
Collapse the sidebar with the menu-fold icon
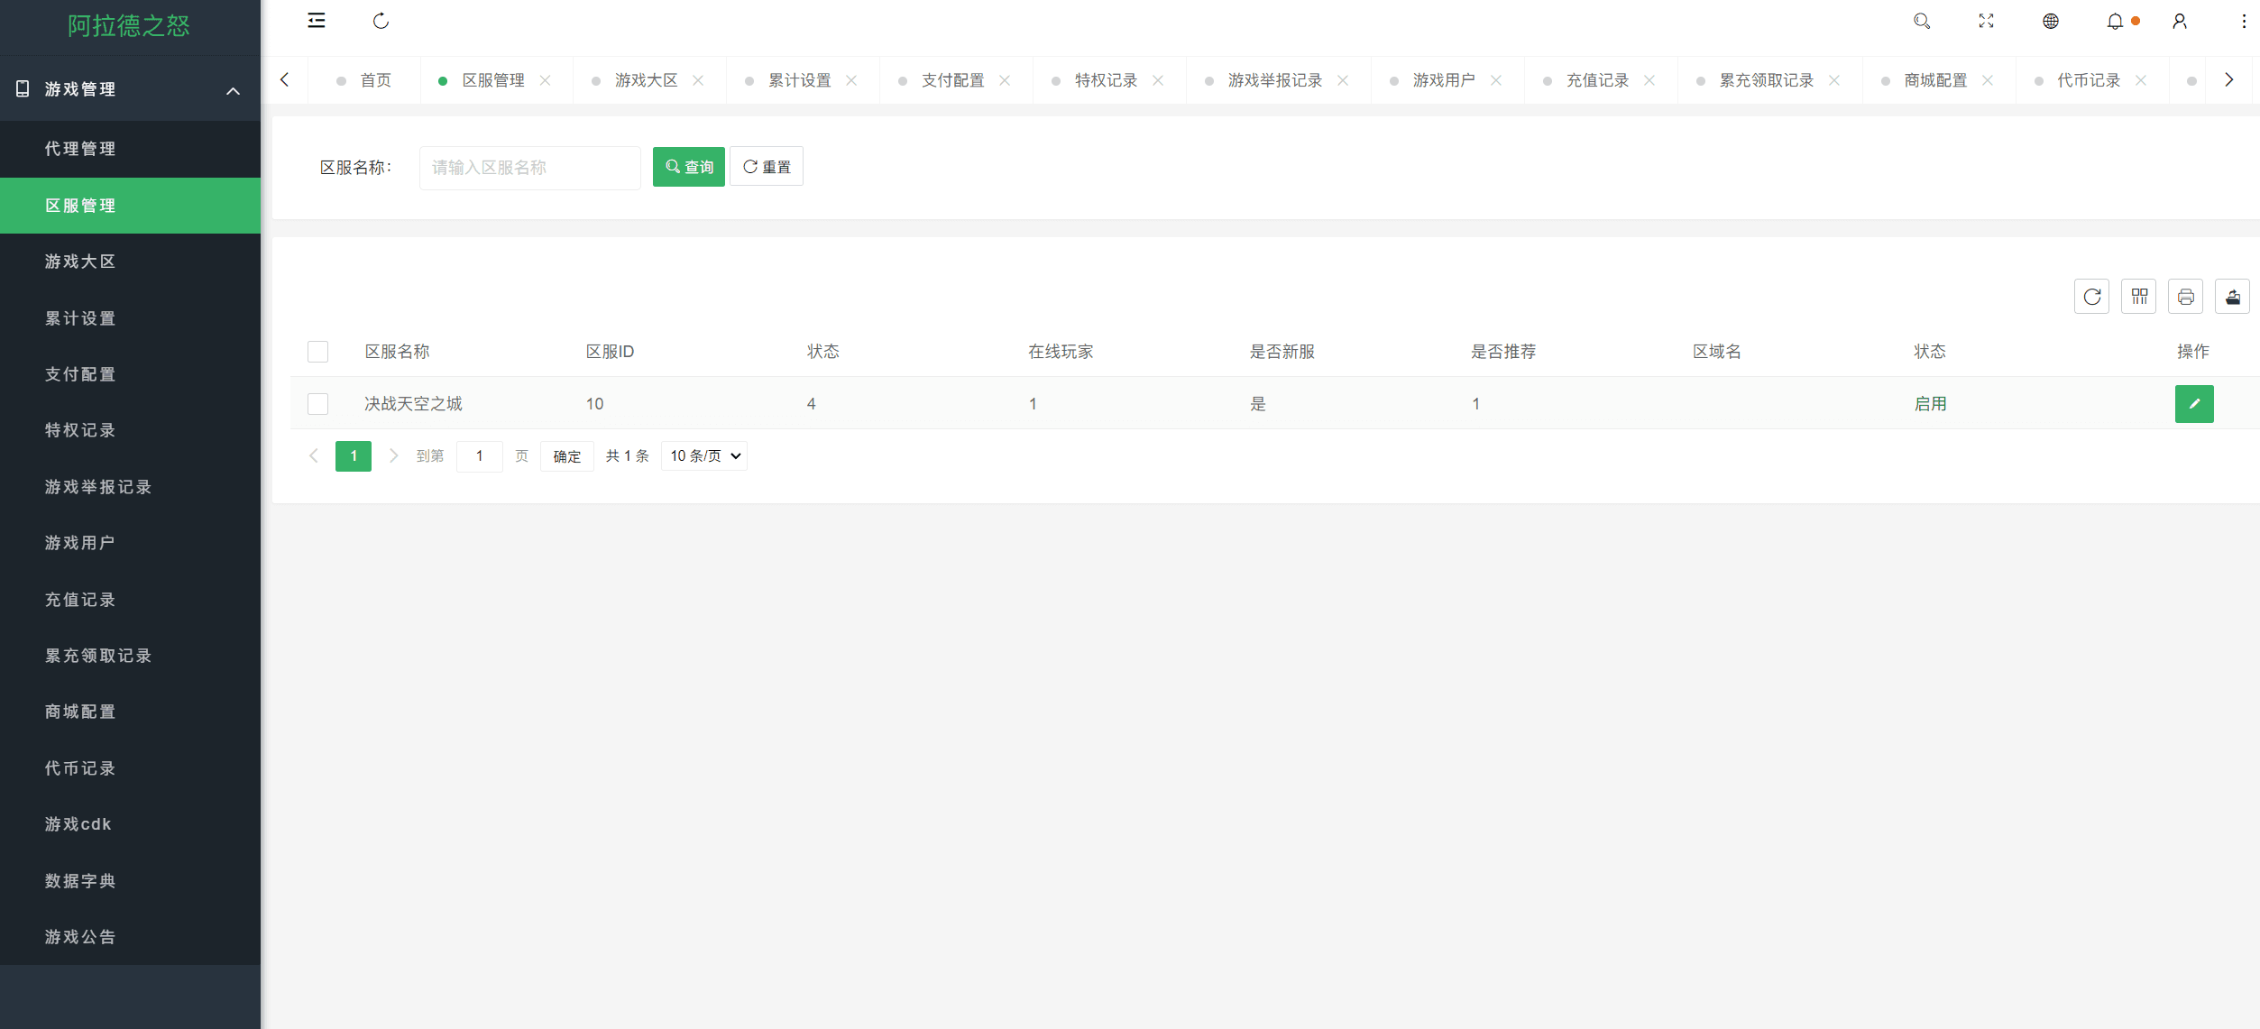coord(317,21)
